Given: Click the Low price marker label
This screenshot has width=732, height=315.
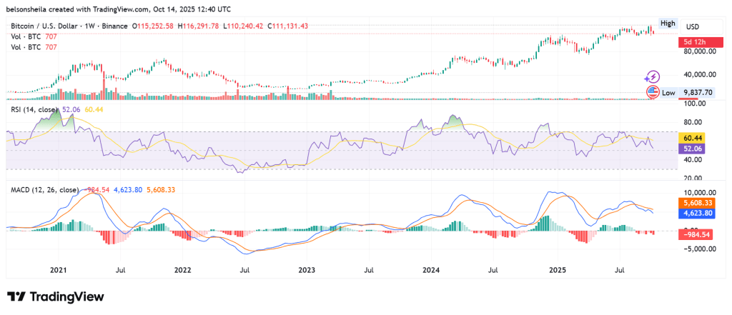Looking at the screenshot, I should 668,92.
